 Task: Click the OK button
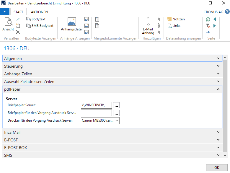[x=217, y=167]
